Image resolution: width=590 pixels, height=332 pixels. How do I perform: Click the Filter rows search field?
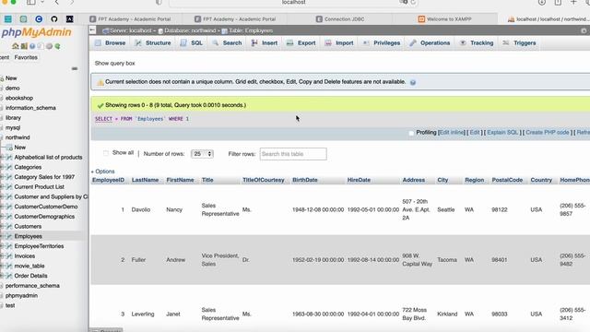tap(293, 154)
